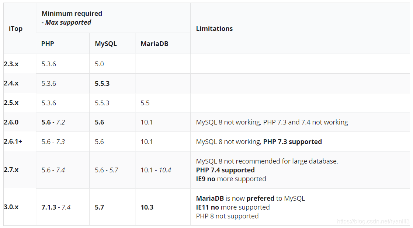
Task: Click the PHP 7.3 supported text
Action: pos(292,141)
